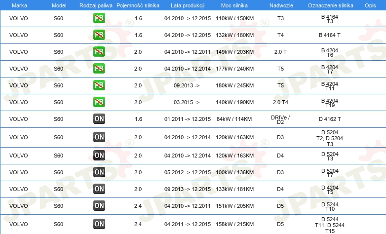386x234 pixels.
Task: Click the 100kW / 136KM power value
Action: (x=234, y=172)
